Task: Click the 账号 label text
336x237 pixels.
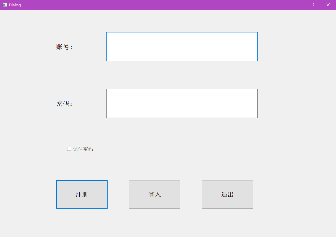Action: [x=64, y=47]
